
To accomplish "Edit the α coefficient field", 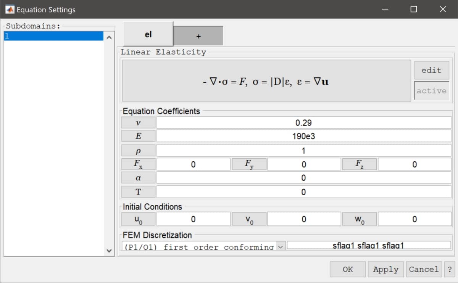I will [304, 178].
